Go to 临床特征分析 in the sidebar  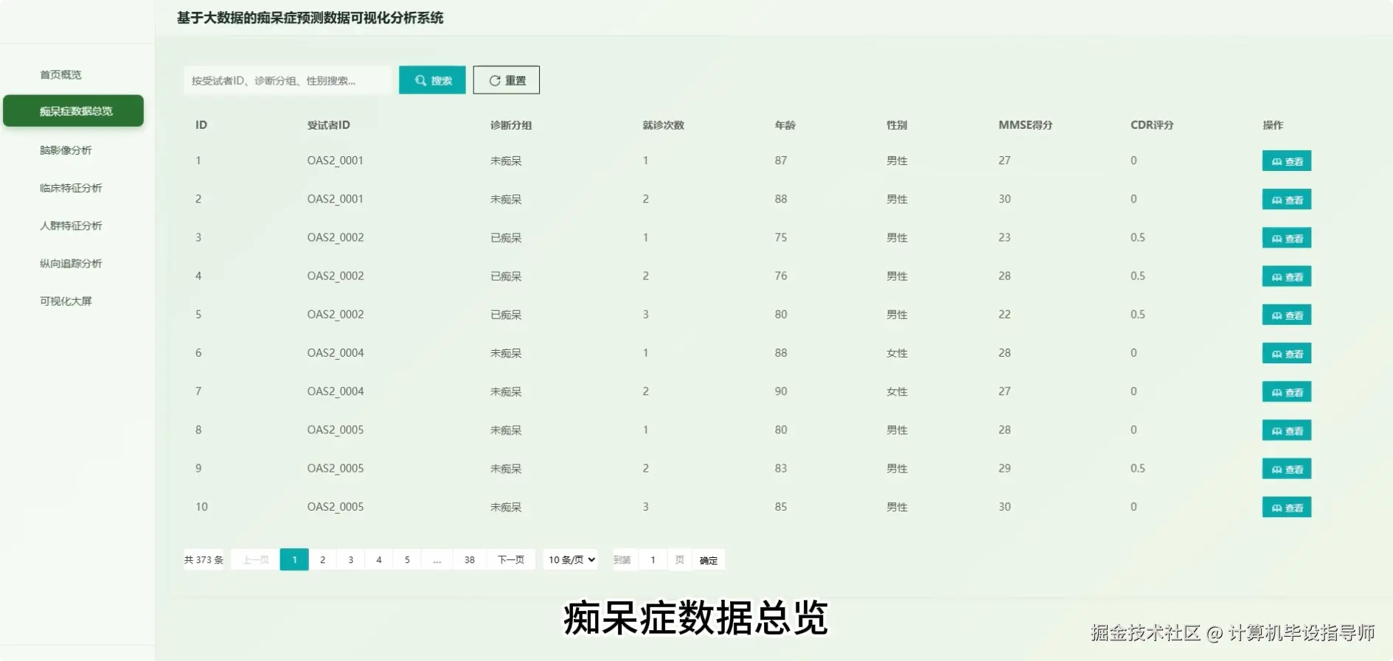(72, 188)
